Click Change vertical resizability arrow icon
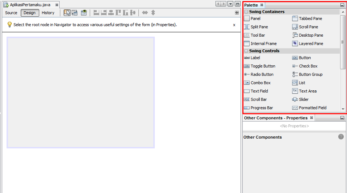This screenshot has height=193, width=347. click(x=153, y=13)
